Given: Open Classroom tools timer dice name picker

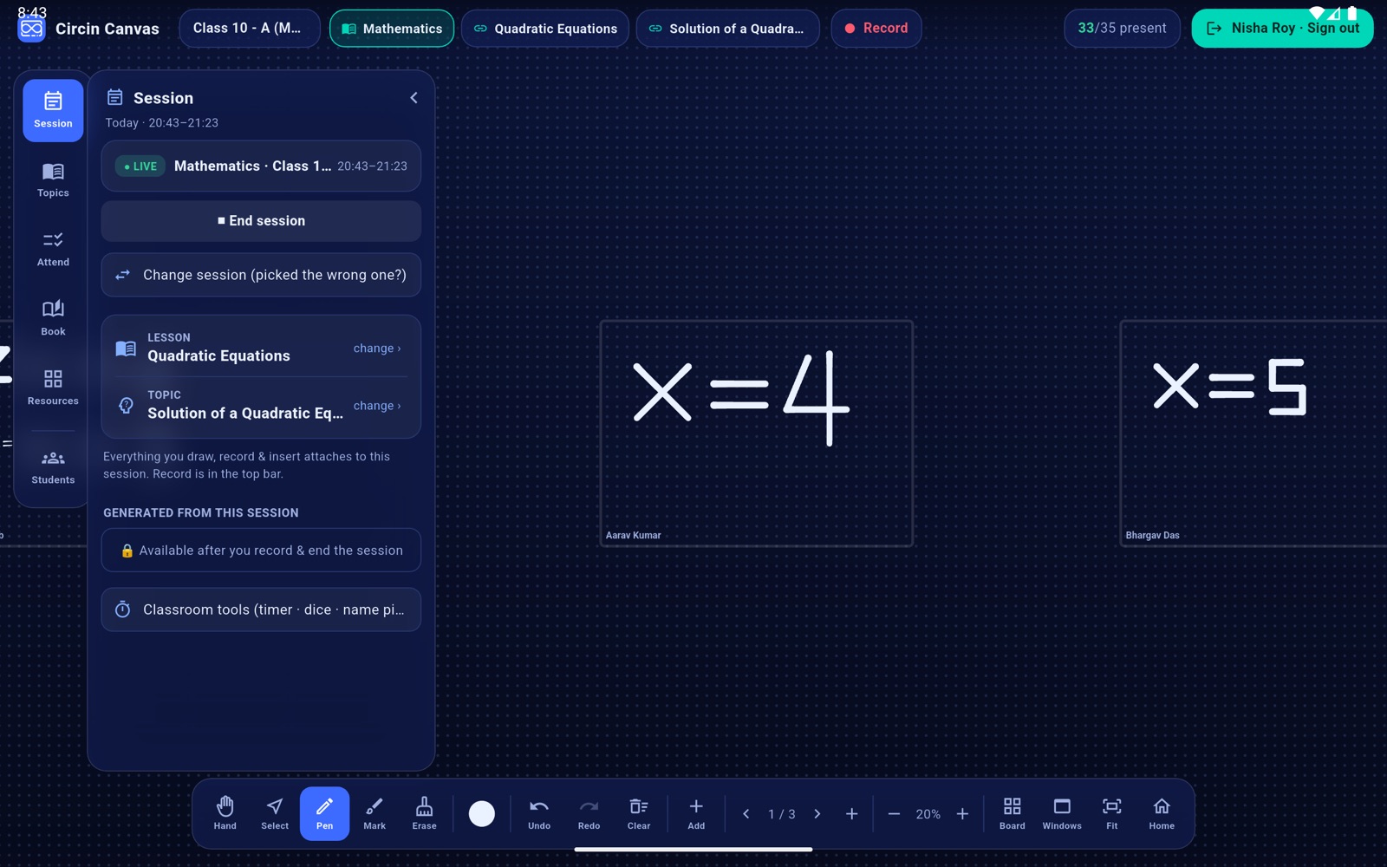Looking at the screenshot, I should click(261, 610).
